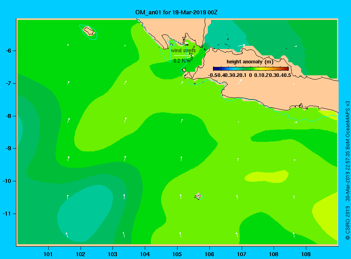Select the "-9" latitude axis label
Image resolution: width=351 pixels, height=259 pixels.
tap(8, 149)
